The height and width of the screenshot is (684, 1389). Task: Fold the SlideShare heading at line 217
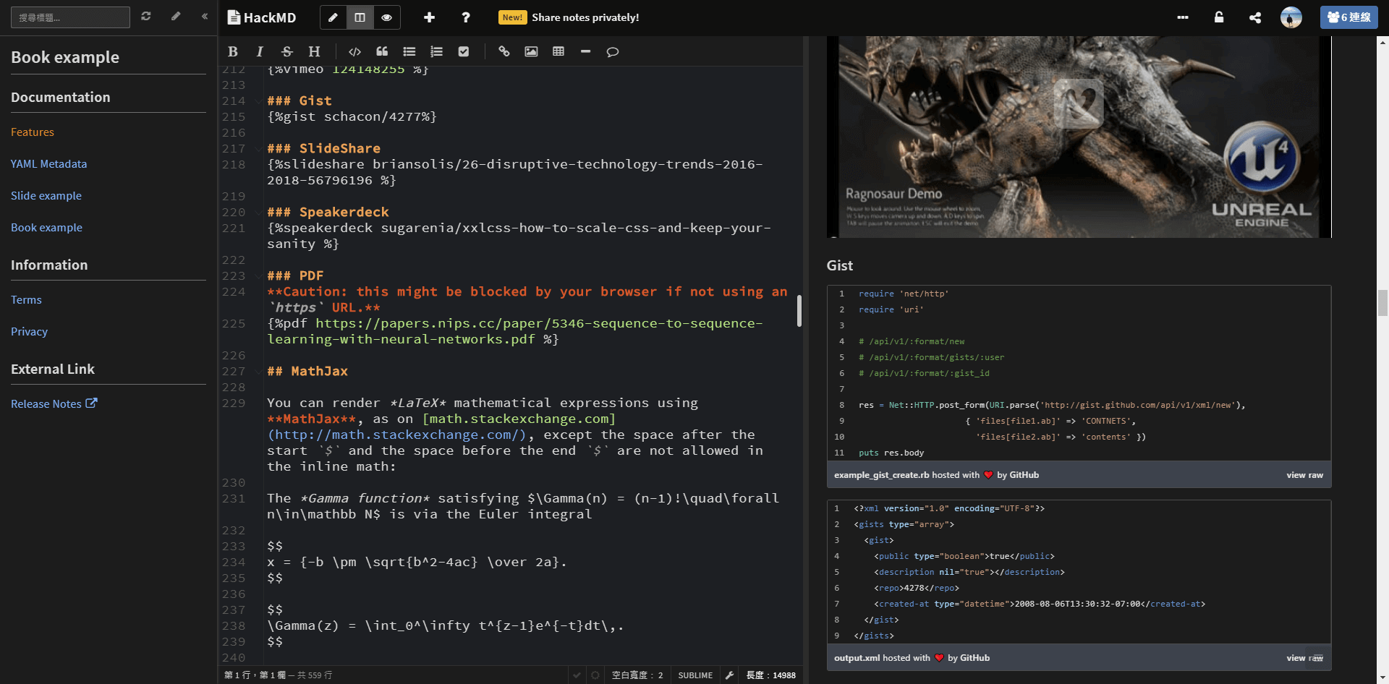click(258, 149)
